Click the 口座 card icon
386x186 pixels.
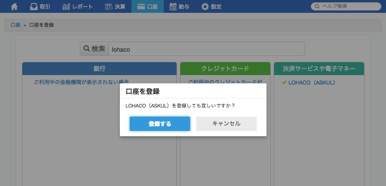[x=141, y=7]
